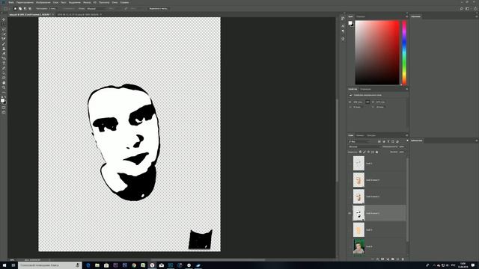Filter layers by adjustment layers icon
Image resolution: width=479 pixels, height=269 pixels.
tap(384, 141)
